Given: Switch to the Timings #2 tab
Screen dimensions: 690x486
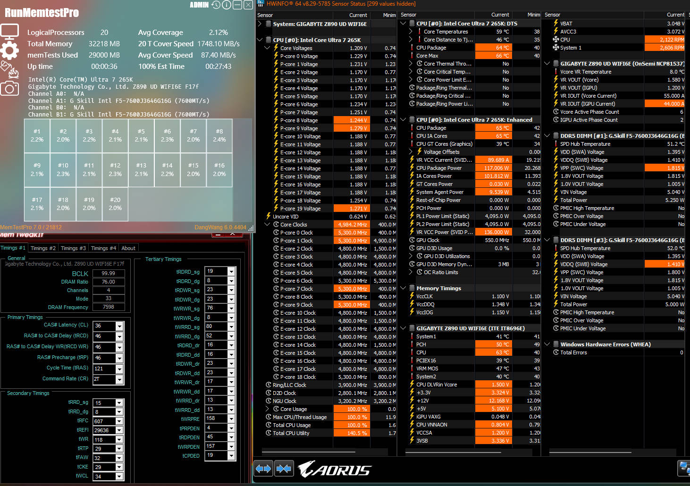Looking at the screenshot, I should (x=43, y=248).
